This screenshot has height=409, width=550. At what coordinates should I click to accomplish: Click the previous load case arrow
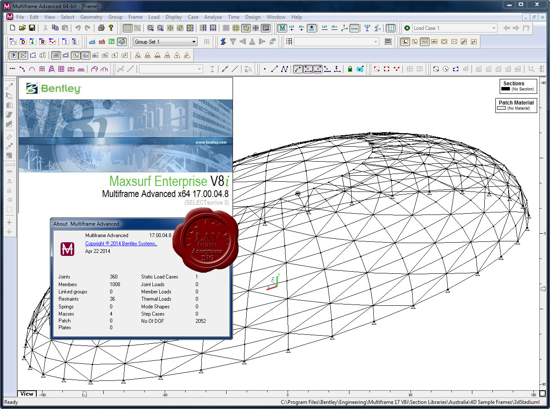tap(506, 28)
